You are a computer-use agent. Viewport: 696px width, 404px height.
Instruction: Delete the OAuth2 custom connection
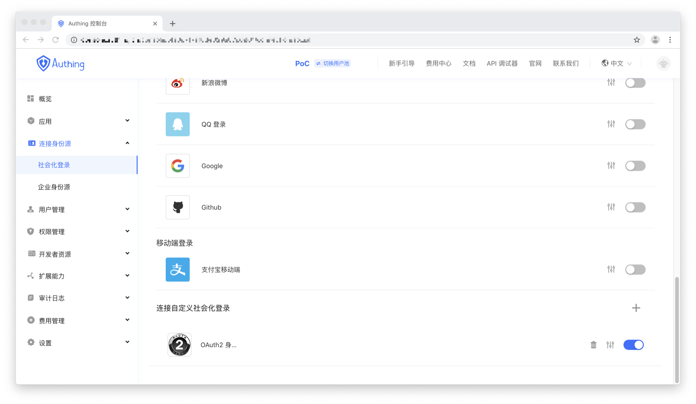(x=593, y=345)
